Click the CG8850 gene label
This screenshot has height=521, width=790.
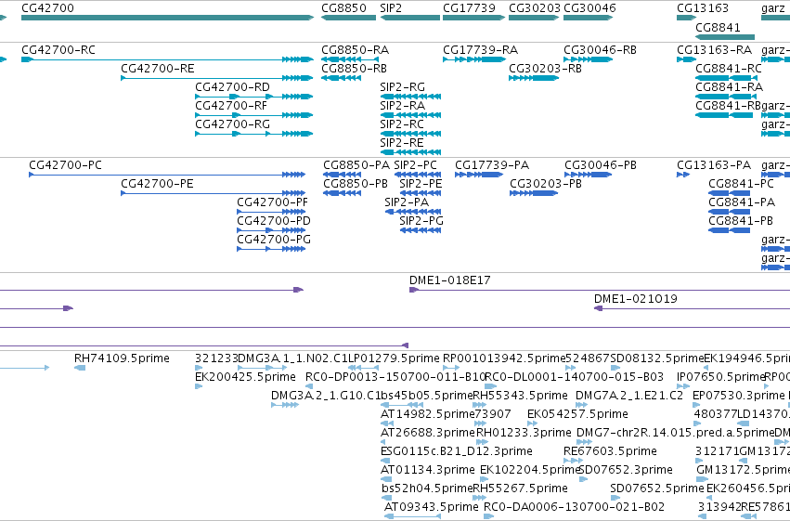click(343, 8)
